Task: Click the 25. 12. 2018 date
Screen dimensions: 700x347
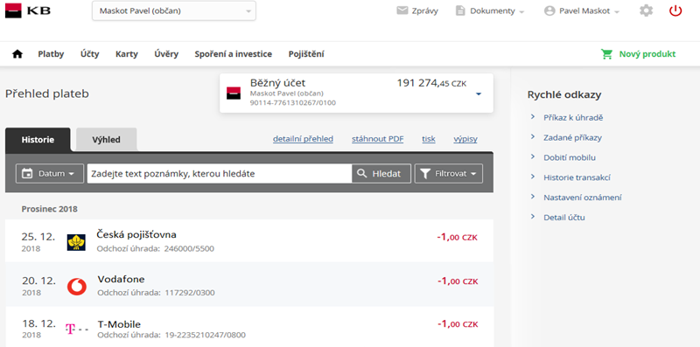Action: click(x=38, y=242)
